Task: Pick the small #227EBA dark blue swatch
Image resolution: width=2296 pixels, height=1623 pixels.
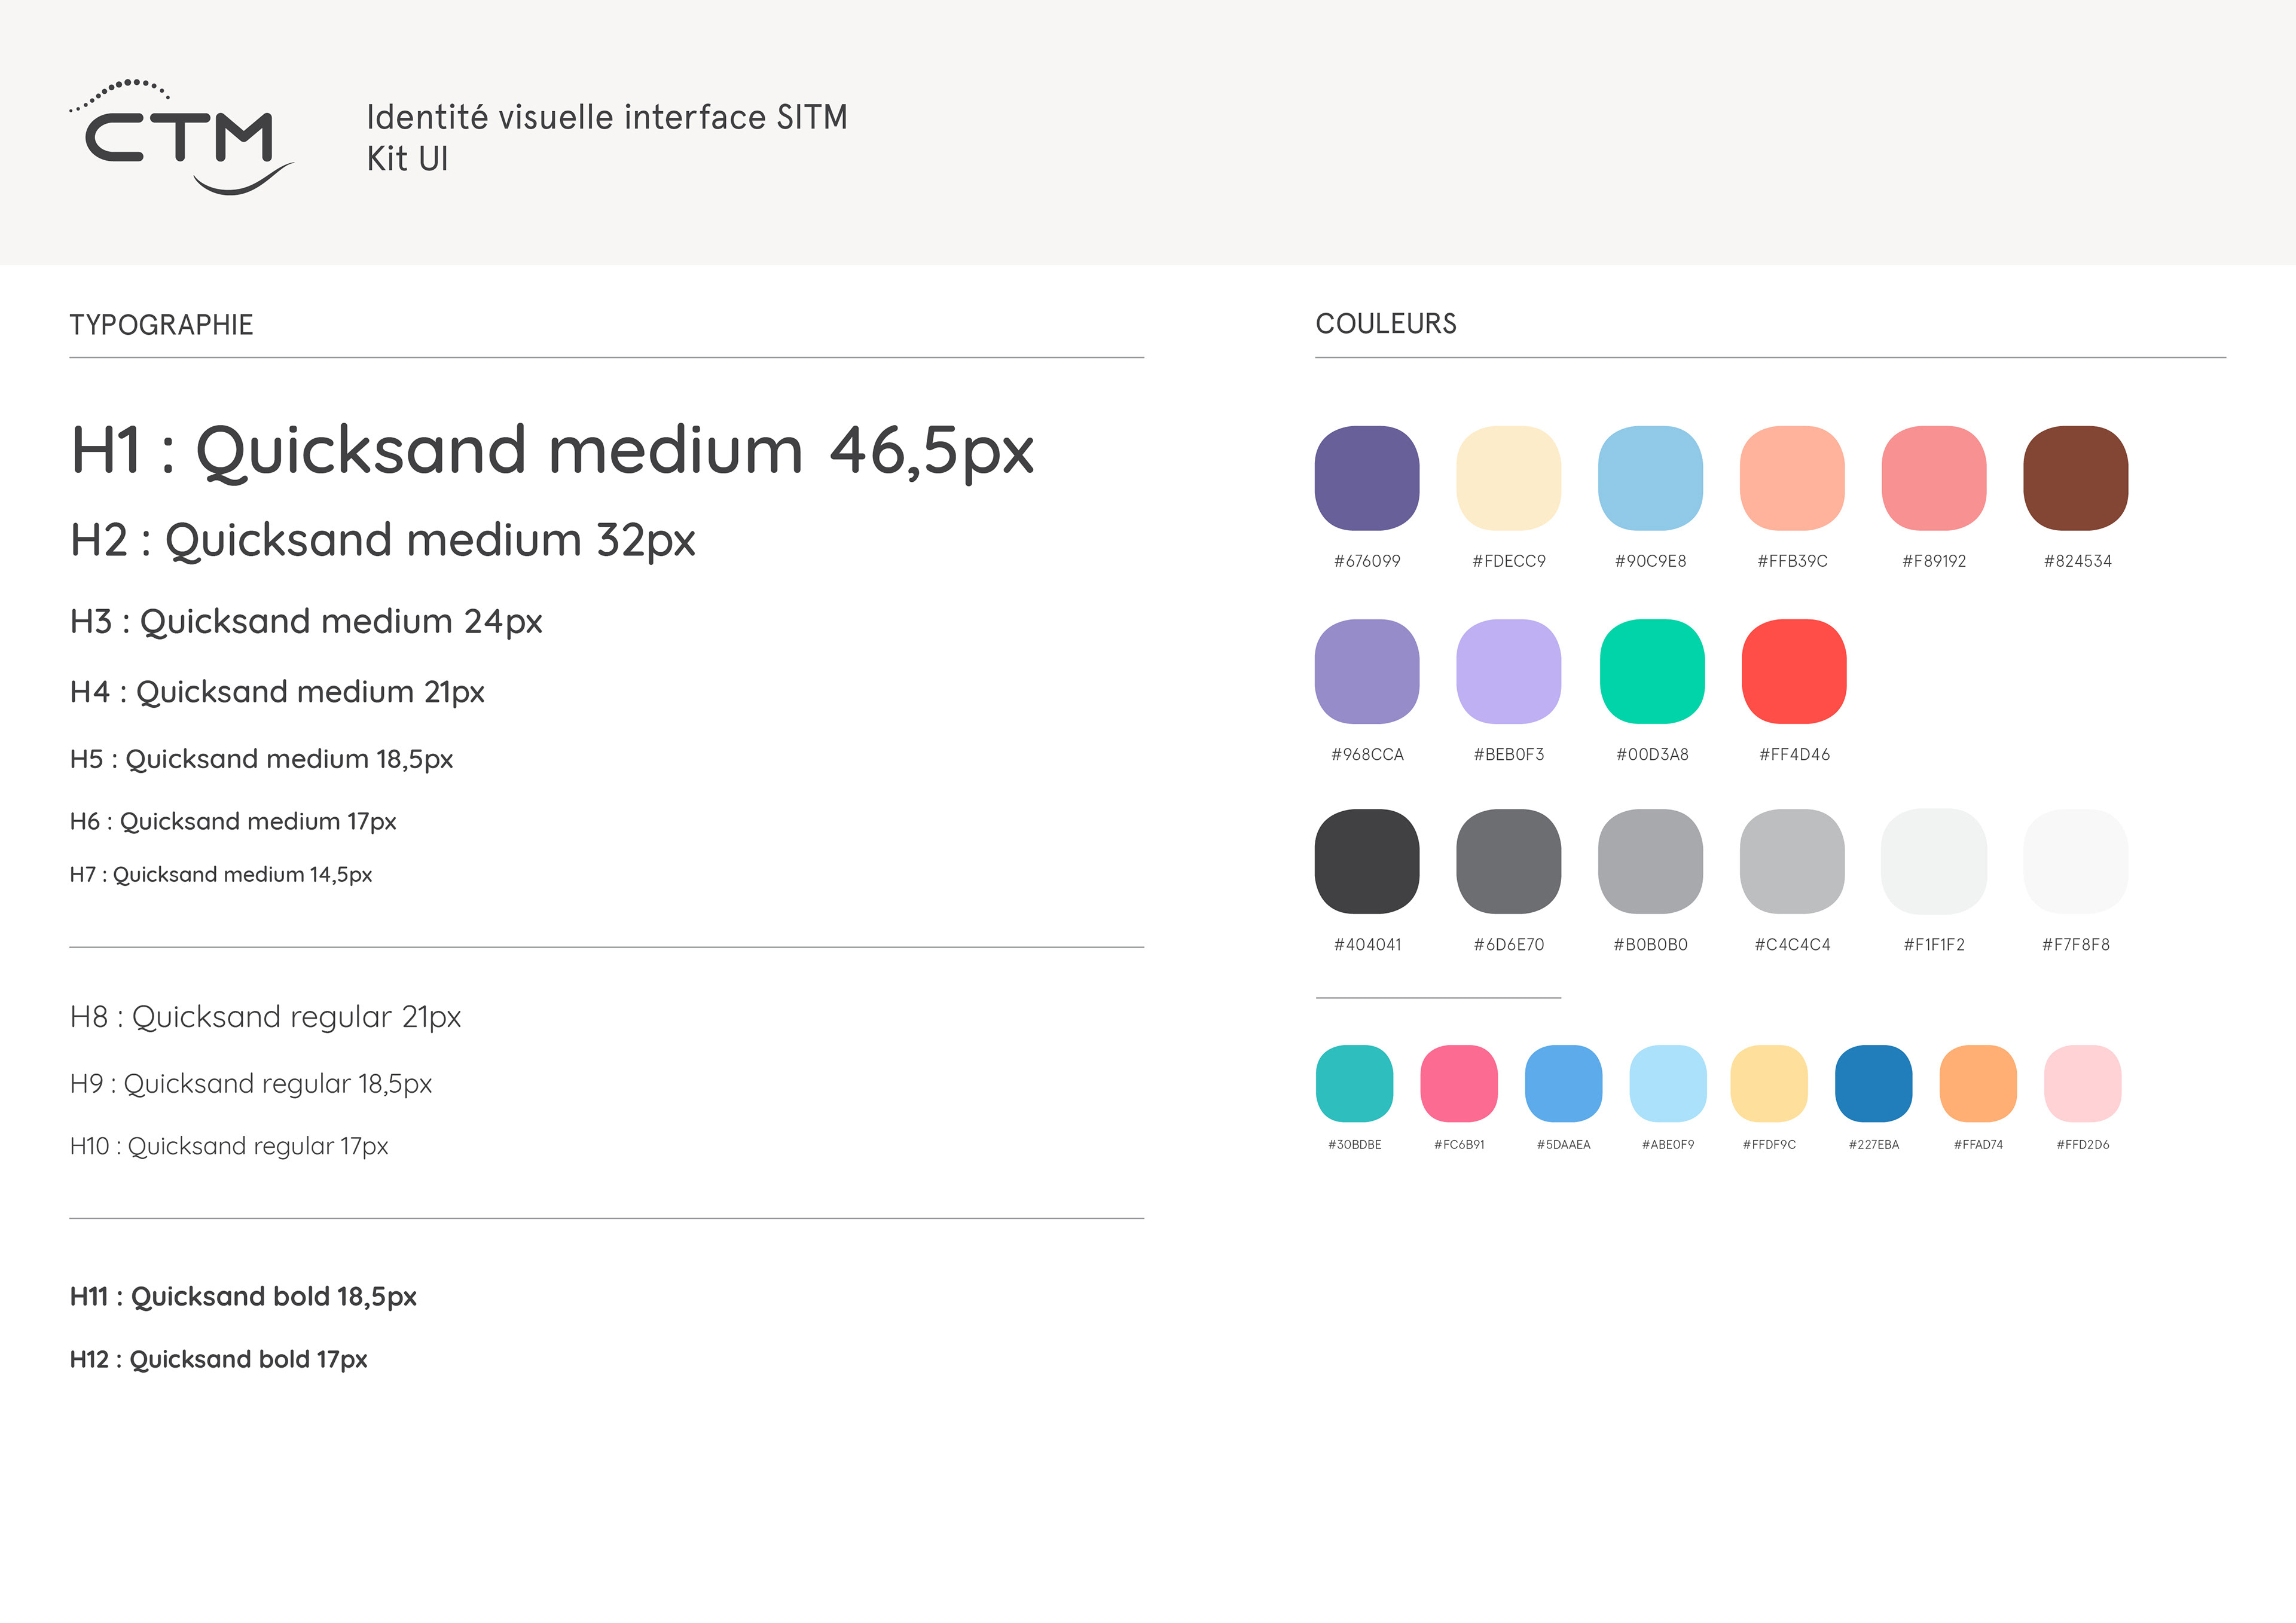Action: tap(1874, 1084)
